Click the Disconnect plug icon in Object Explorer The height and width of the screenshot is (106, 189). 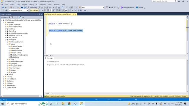12,17
